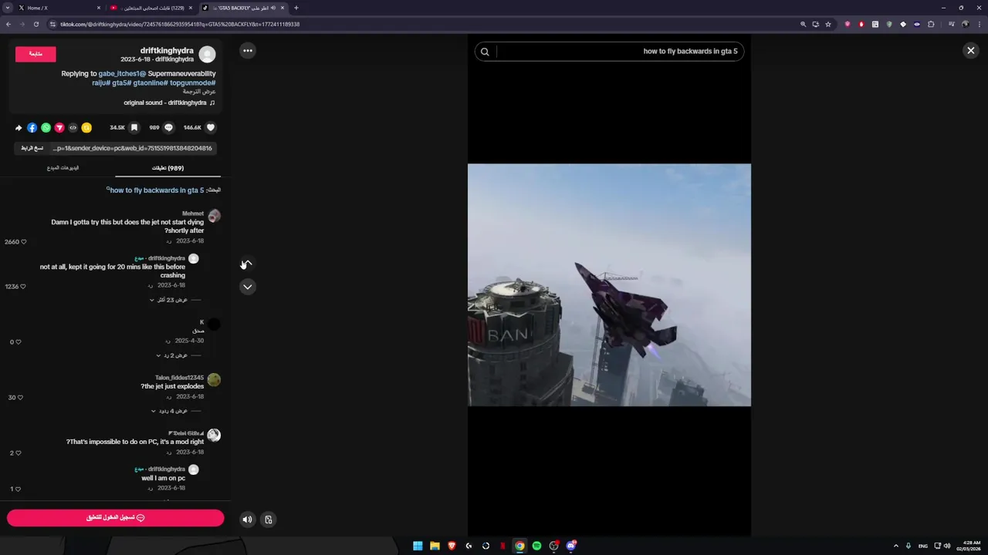Switch to the comments (989) tab
This screenshot has height=555, width=988.
[x=167, y=168]
